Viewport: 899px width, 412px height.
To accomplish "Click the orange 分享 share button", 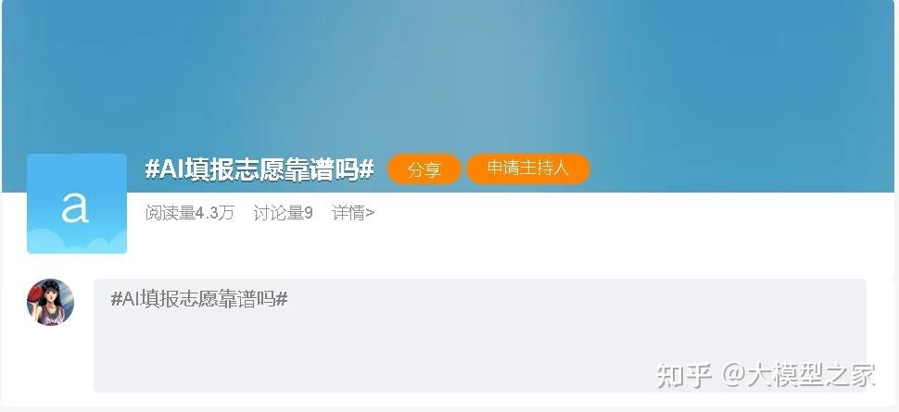I will click(x=424, y=169).
